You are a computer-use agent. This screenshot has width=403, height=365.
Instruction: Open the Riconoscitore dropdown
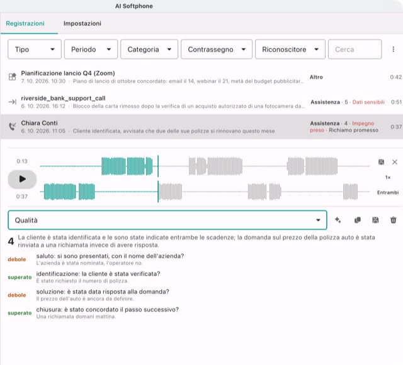point(290,49)
